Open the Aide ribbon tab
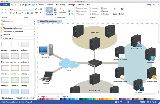160x104 pixels. (x=89, y=5)
